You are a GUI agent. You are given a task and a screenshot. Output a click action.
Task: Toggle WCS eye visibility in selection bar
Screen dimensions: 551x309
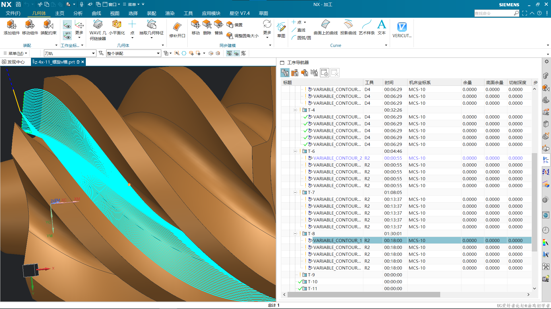tap(236, 53)
